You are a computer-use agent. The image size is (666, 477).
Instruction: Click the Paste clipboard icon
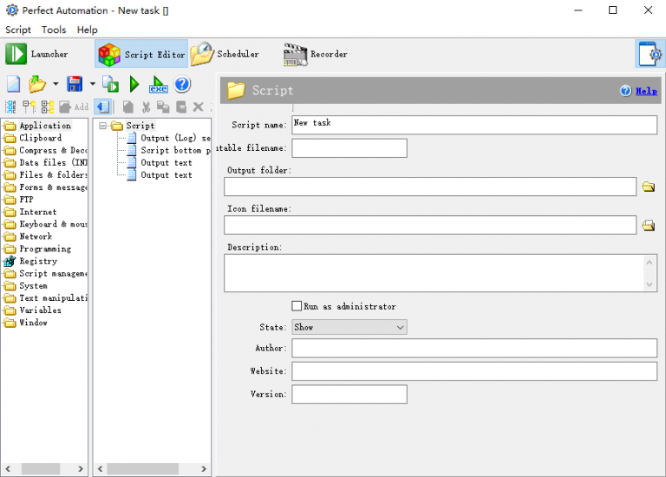[181, 107]
